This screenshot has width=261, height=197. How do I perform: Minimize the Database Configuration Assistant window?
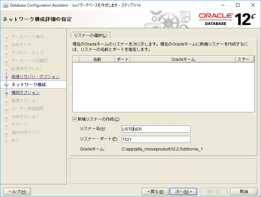[223, 5]
